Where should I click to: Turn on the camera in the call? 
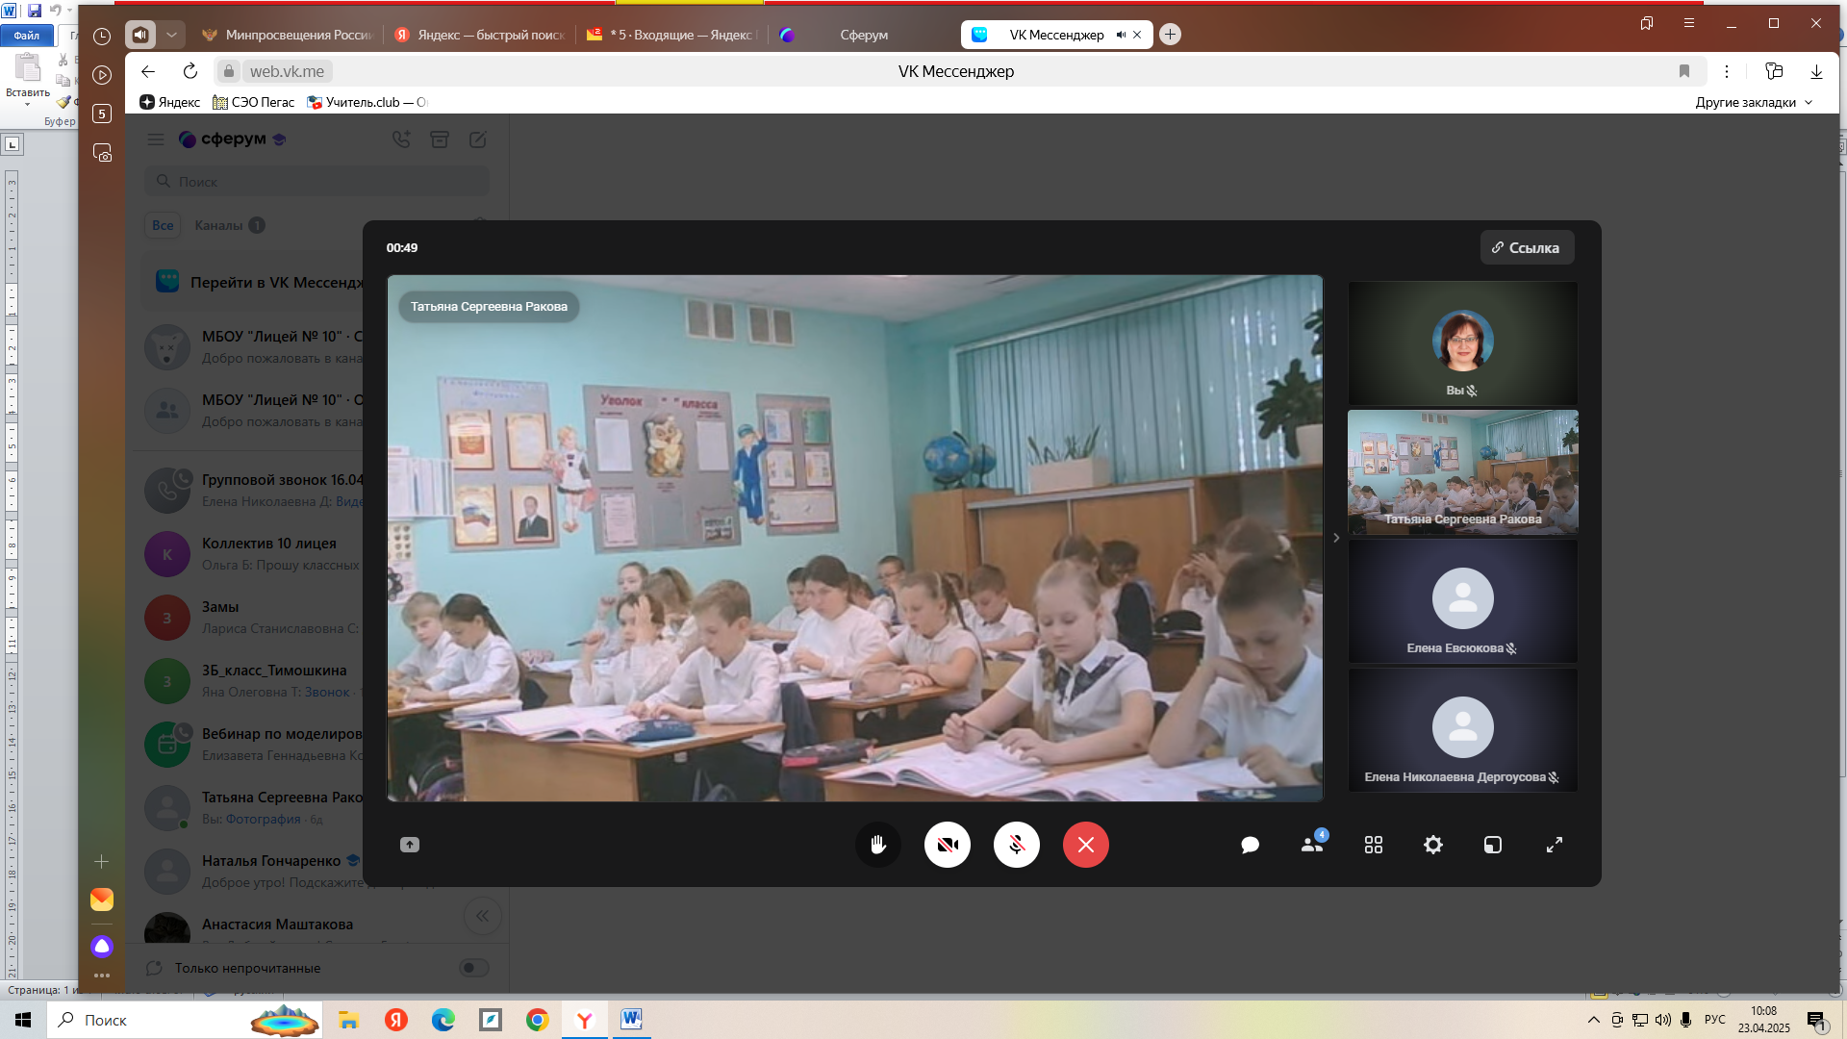tap(948, 845)
